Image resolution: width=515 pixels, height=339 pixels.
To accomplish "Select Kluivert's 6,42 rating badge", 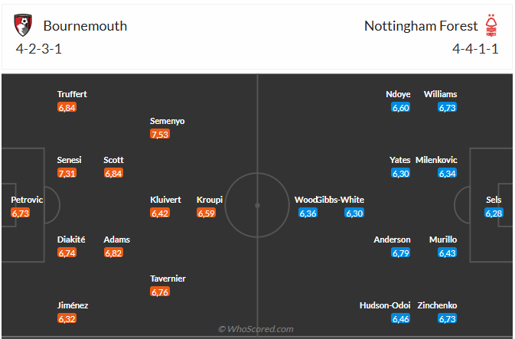I will (160, 214).
